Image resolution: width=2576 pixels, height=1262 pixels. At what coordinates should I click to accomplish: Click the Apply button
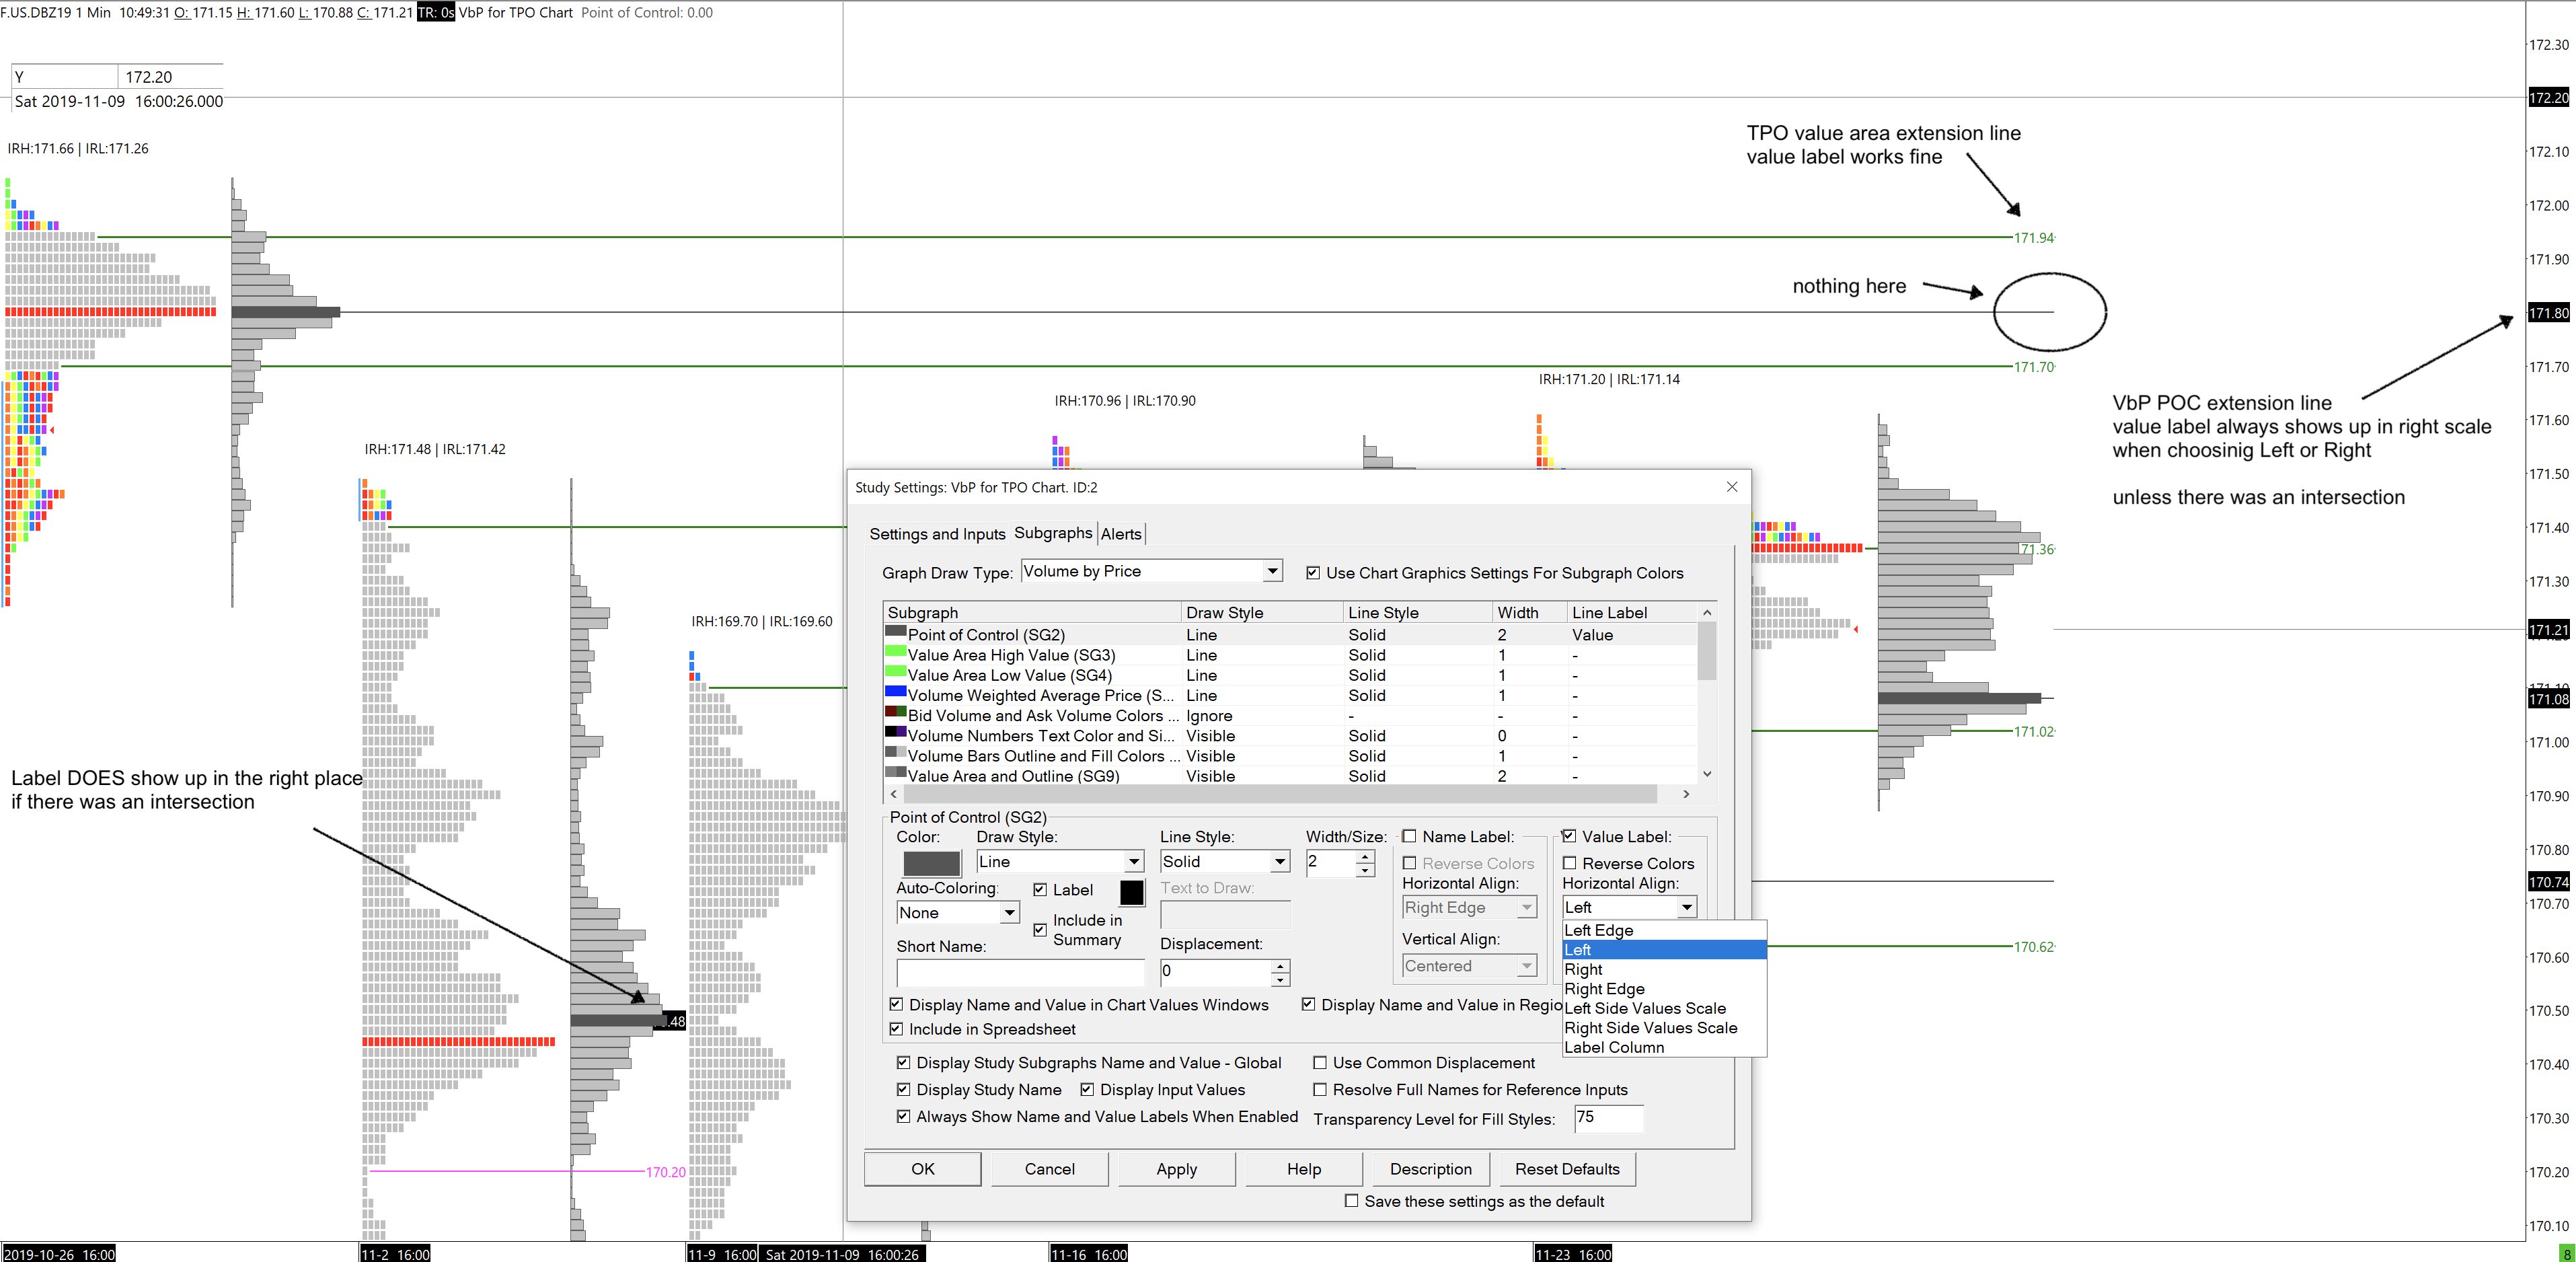coord(1176,1169)
